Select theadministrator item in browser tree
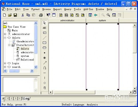Image resolution: width=138 pixels, height=107 pixels. coord(25,41)
